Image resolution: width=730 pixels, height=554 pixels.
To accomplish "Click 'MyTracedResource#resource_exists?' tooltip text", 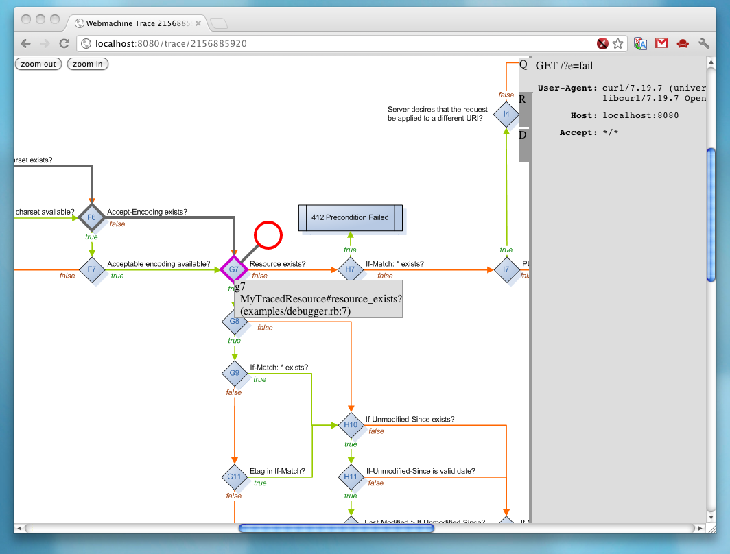I will click(321, 299).
